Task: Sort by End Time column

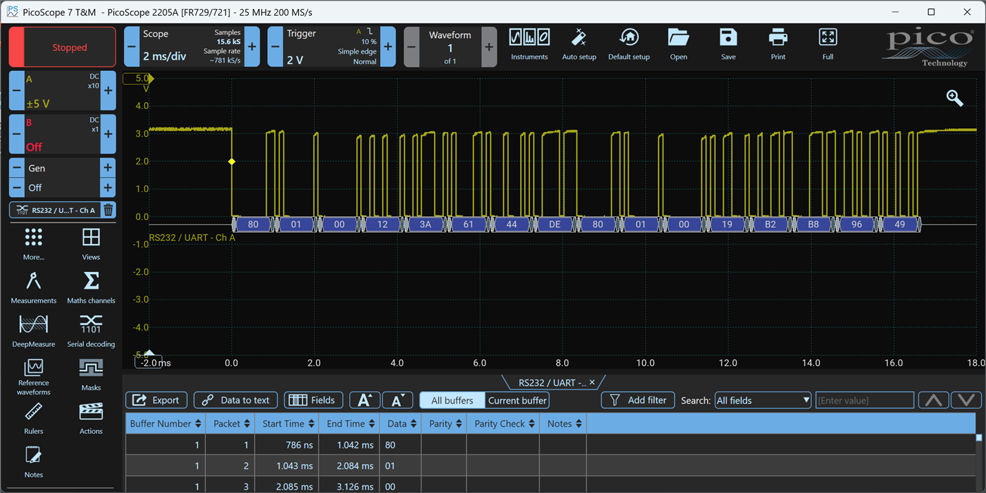Action: 349,423
